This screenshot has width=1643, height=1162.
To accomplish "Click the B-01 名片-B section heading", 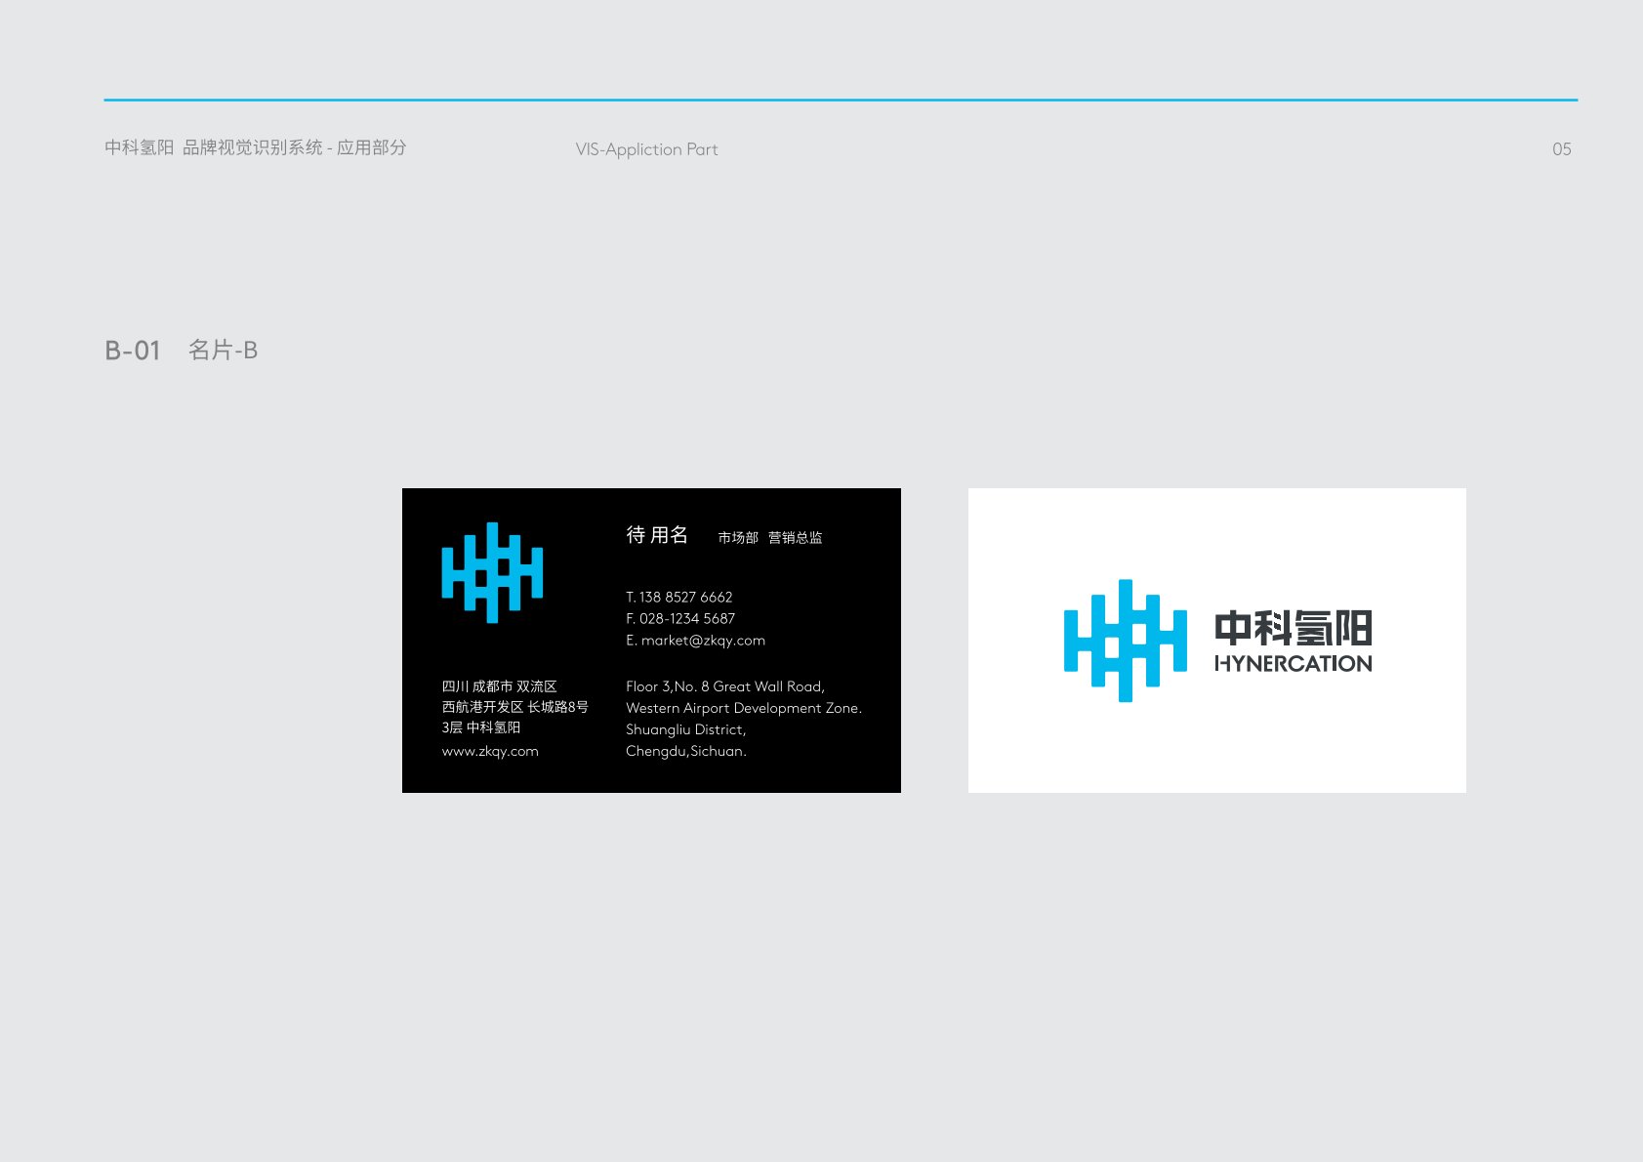I will 182,351.
